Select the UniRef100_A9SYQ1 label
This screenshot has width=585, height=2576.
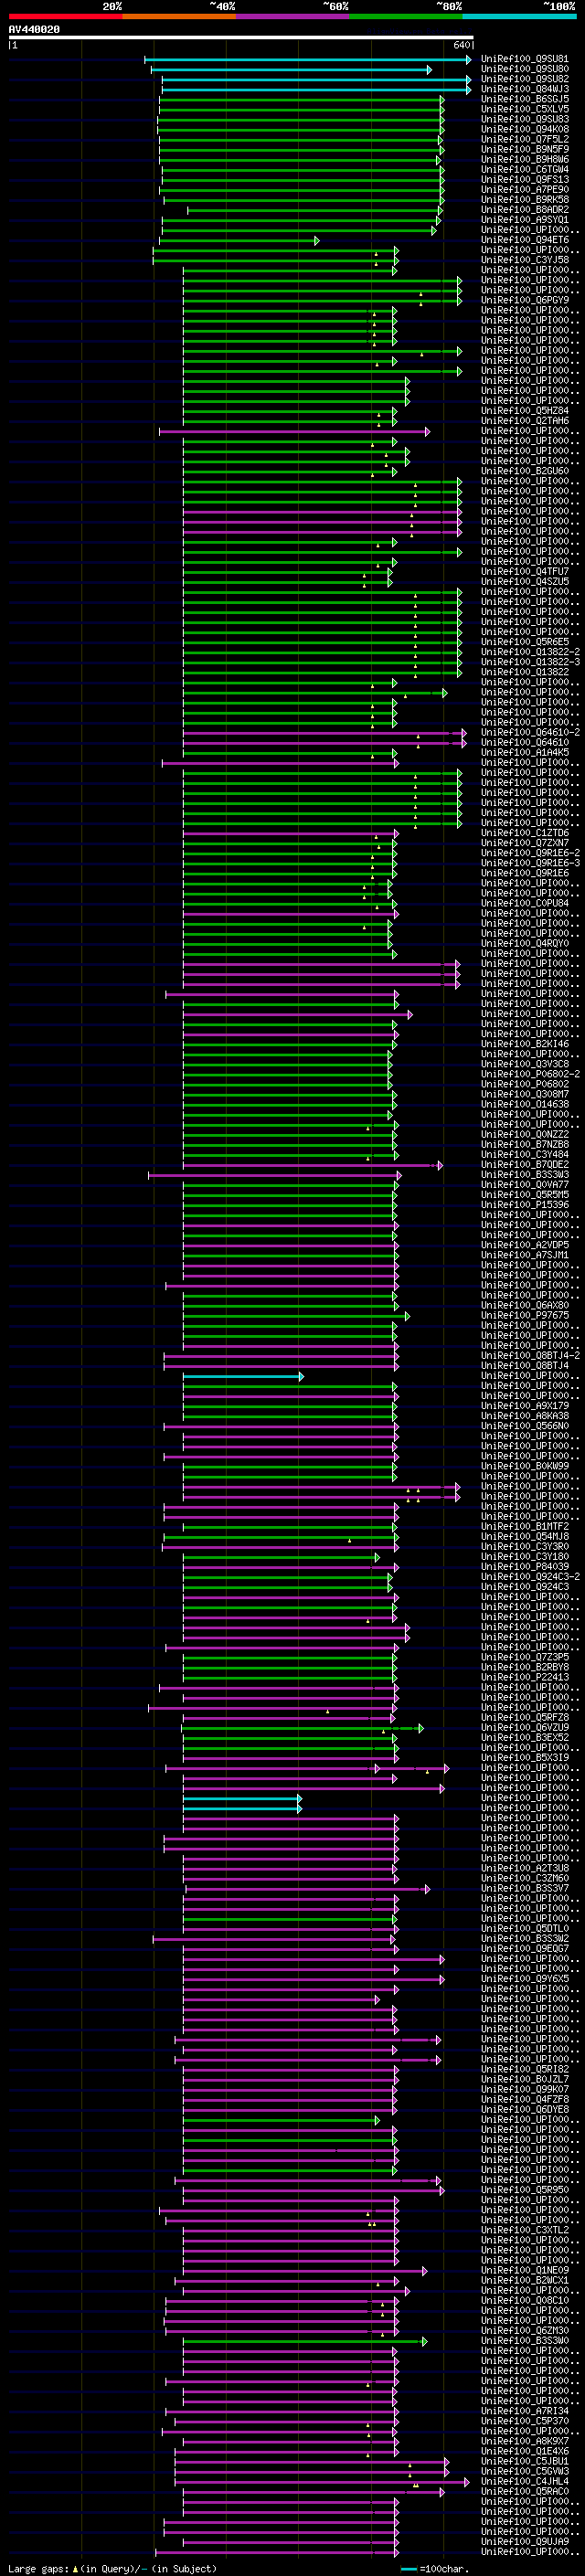pos(525,220)
